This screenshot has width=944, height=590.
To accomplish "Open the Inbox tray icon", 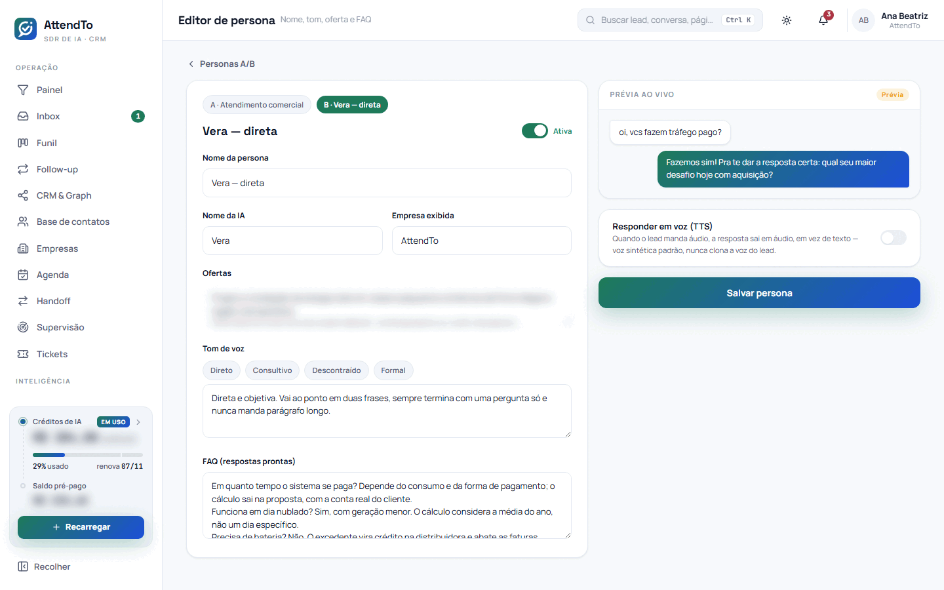I will [23, 116].
